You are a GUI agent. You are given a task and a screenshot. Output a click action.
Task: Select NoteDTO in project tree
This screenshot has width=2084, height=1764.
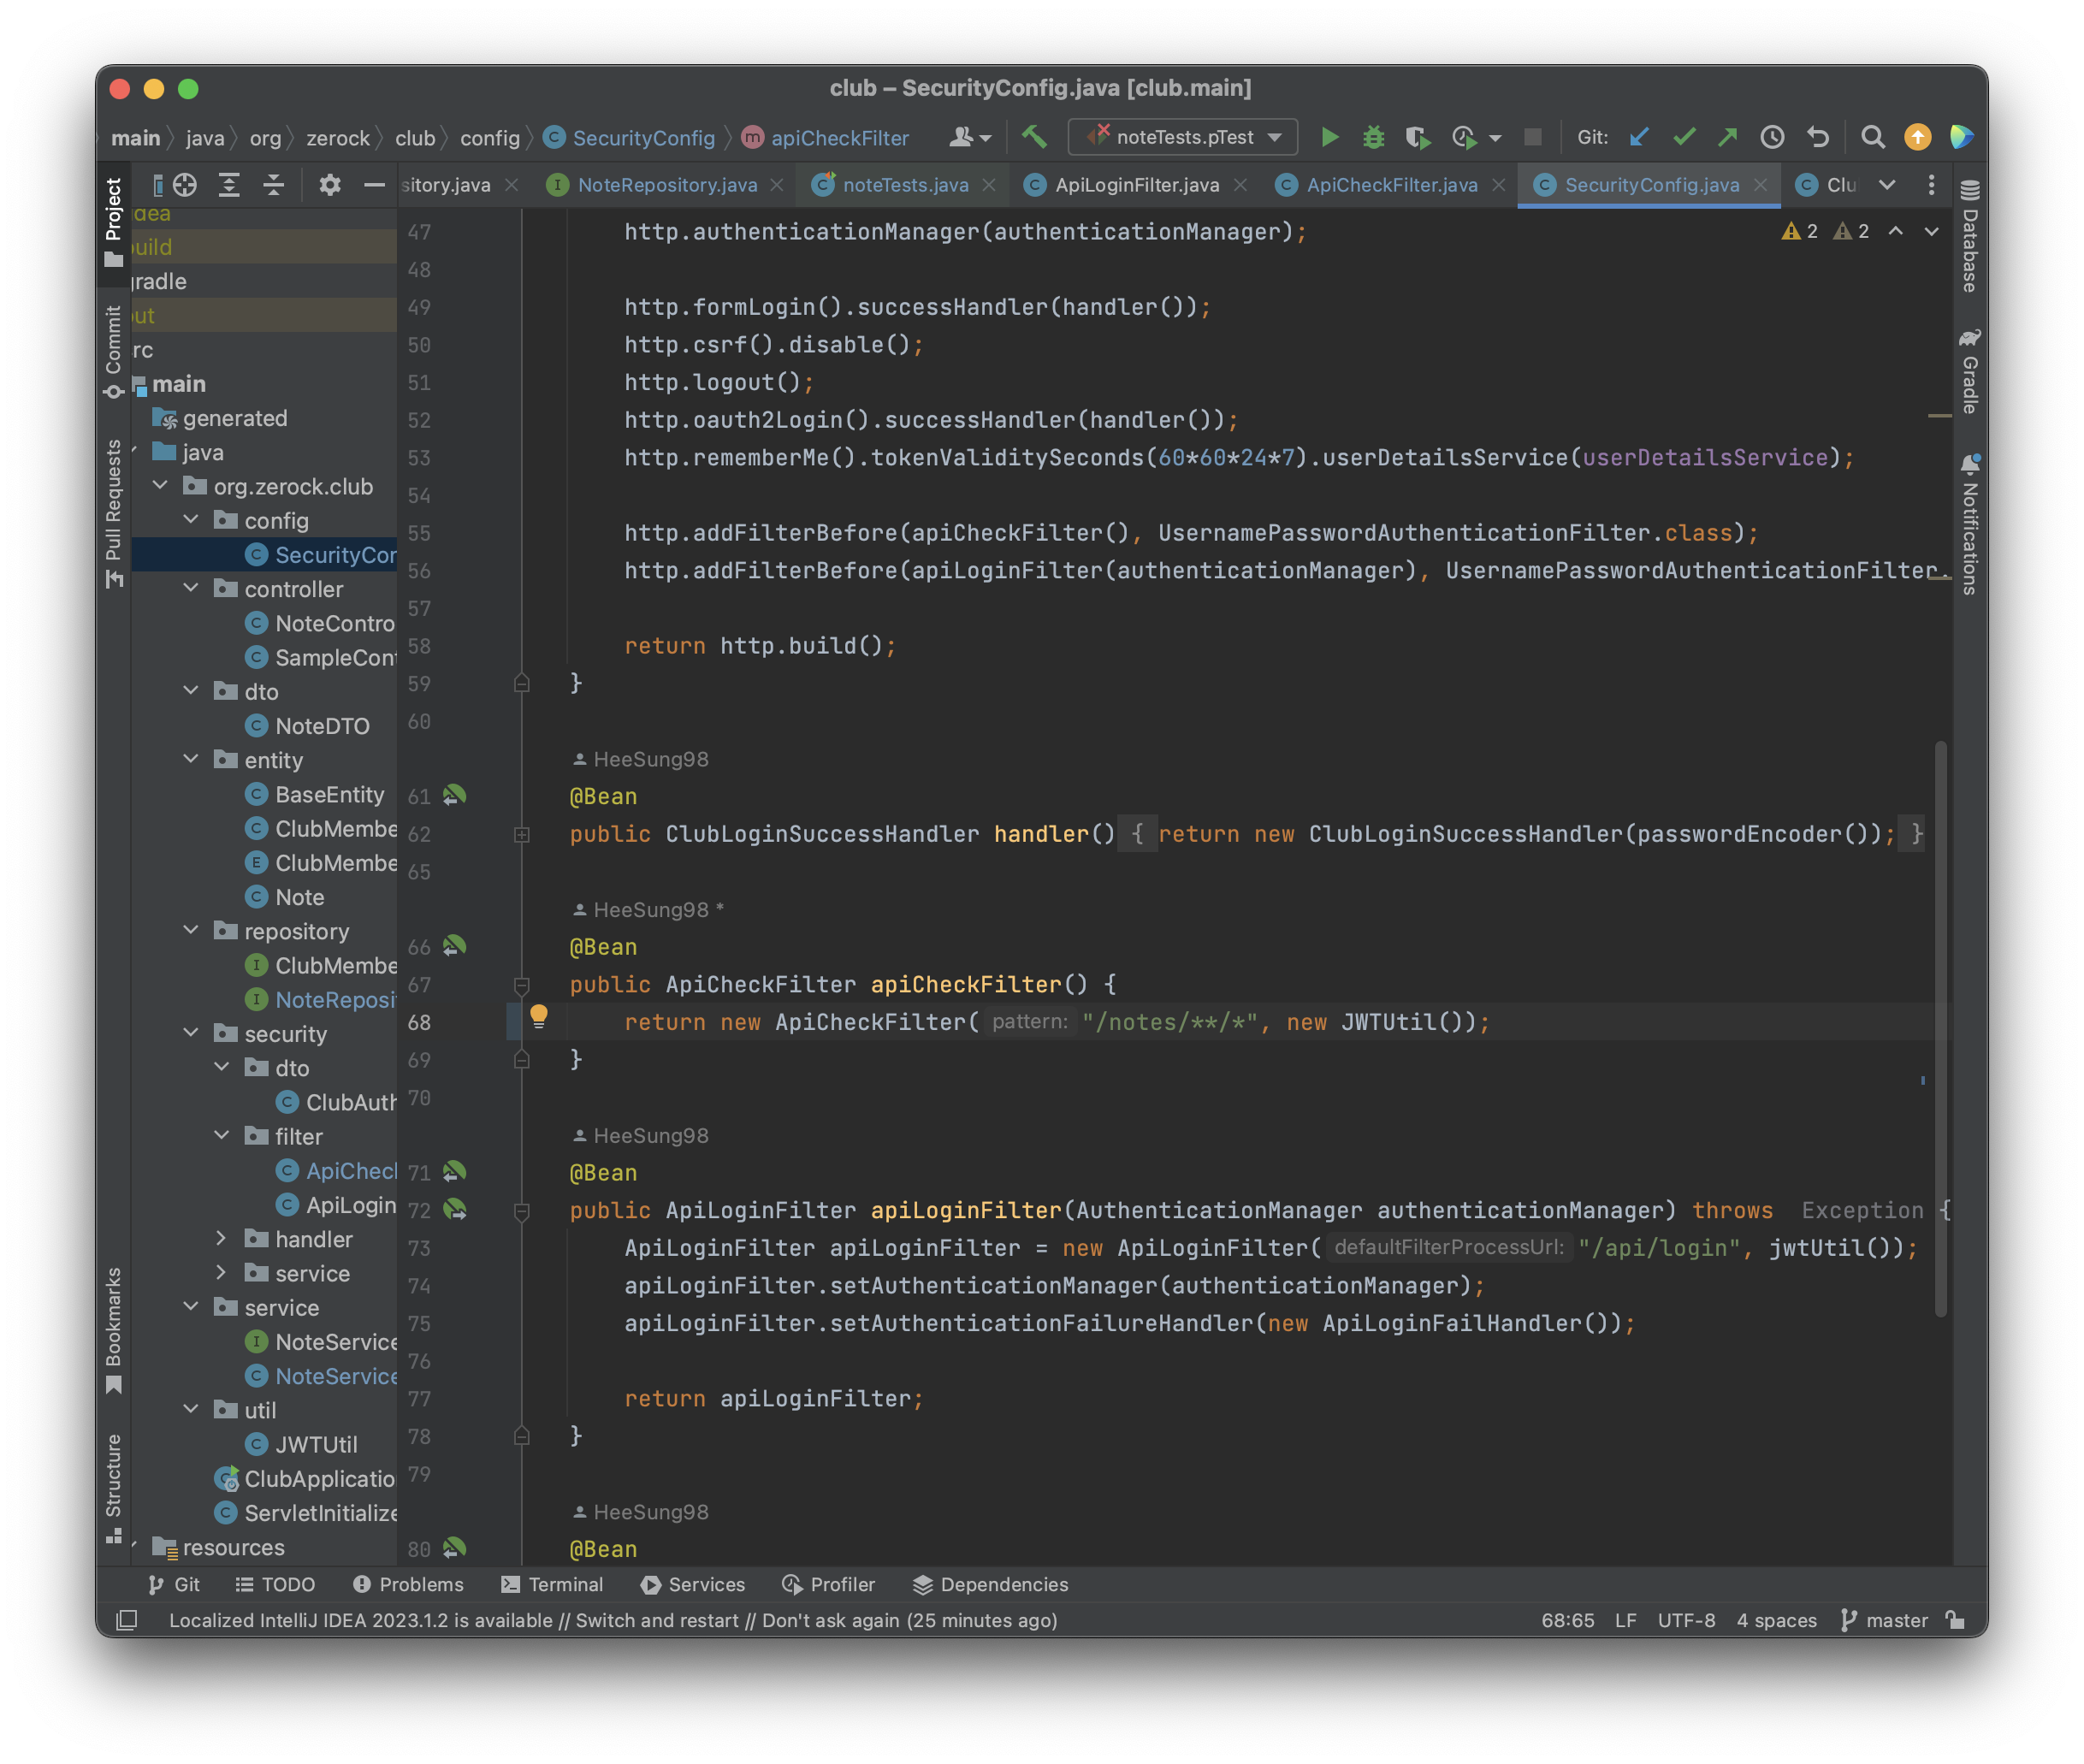(321, 726)
